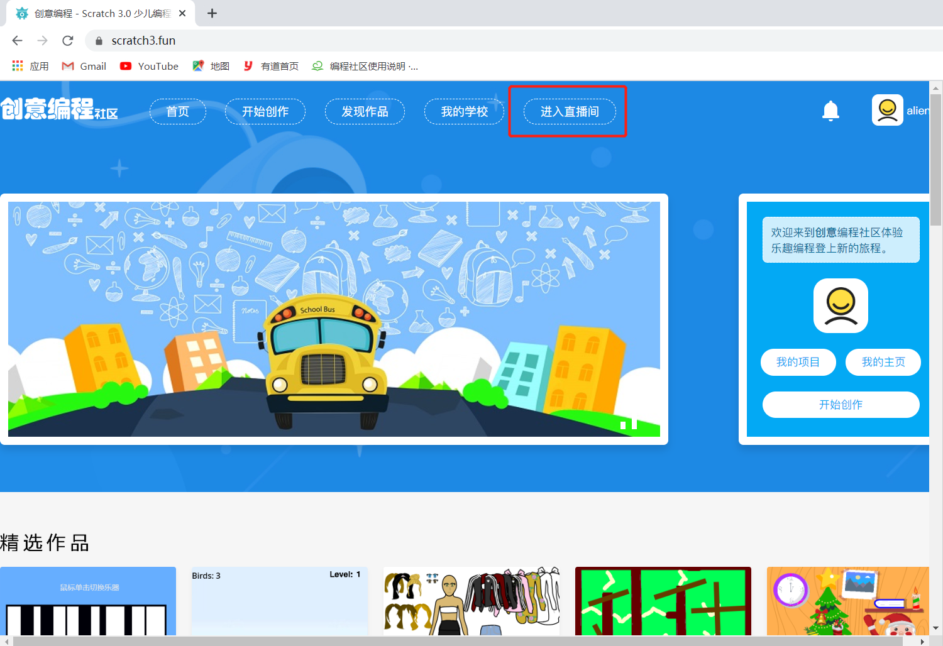
Task: Click the first banner slide indicator
Action: click(x=623, y=425)
